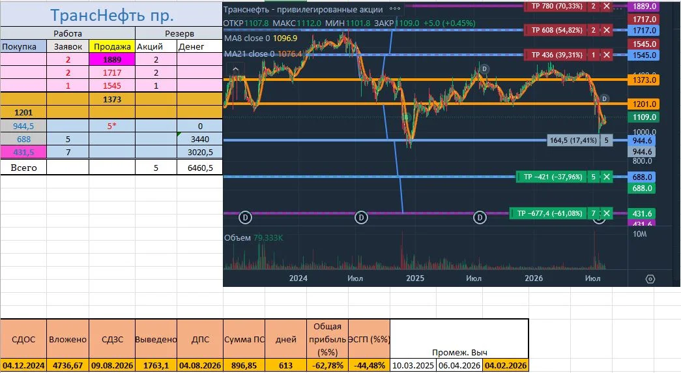Image resolution: width=681 pixels, height=373 pixels.
Task: Click the bottom dividend D marker near Июл 2025
Action: pyautogui.click(x=480, y=217)
